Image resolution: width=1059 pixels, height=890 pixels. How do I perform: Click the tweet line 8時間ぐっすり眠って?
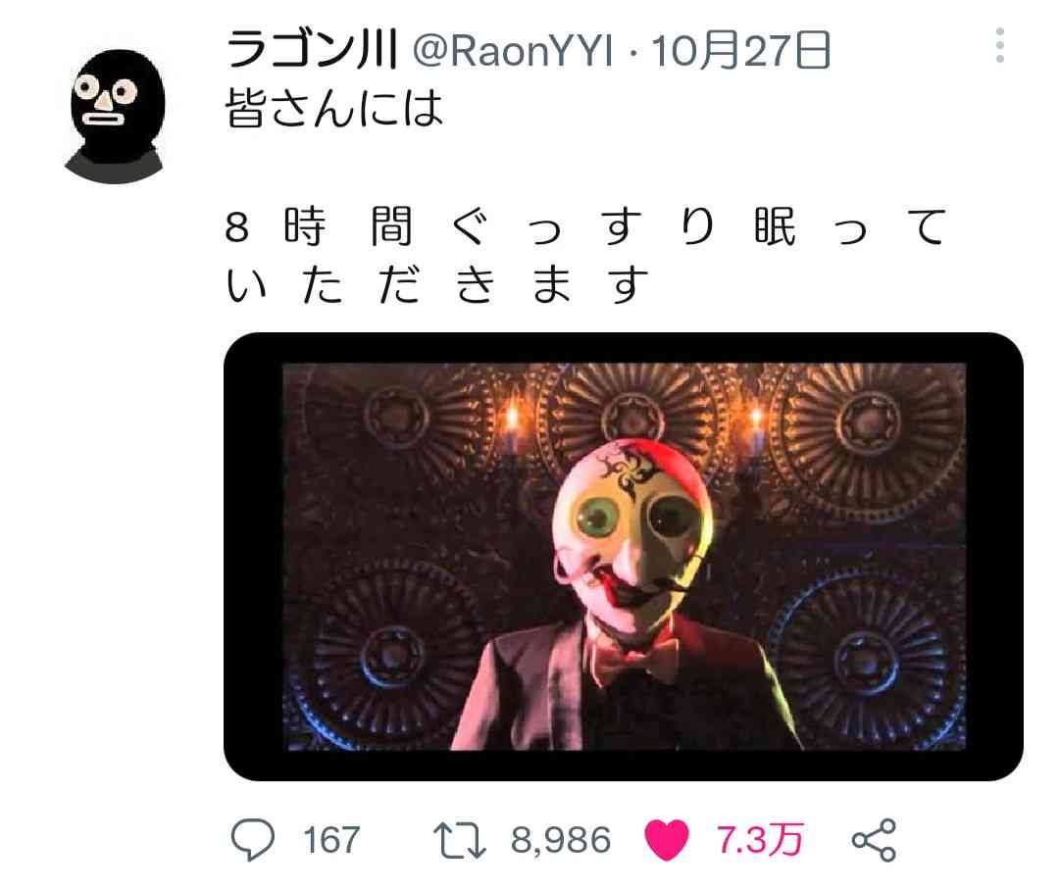[x=586, y=226]
